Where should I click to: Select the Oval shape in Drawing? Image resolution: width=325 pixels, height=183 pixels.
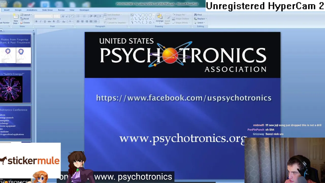[147, 15]
